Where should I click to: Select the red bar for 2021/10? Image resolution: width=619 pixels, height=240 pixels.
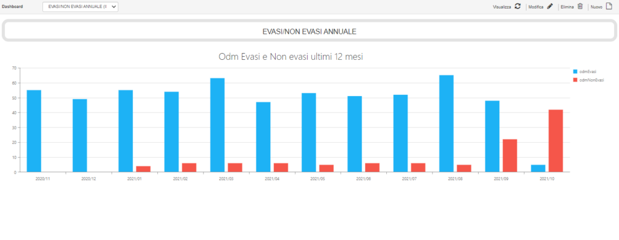click(556, 141)
